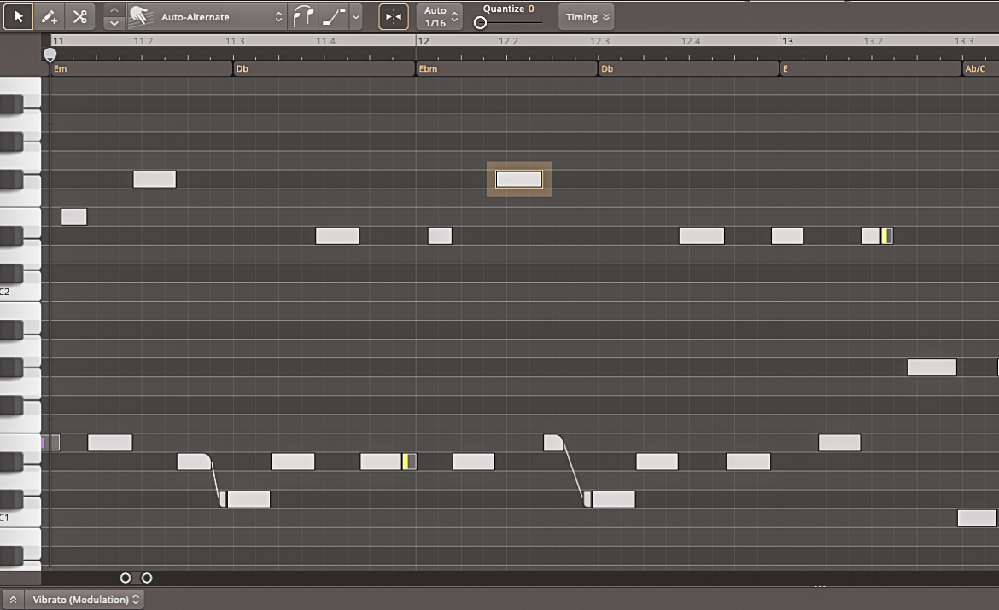Select the Ebm chord block
The image size is (999, 610).
point(506,69)
